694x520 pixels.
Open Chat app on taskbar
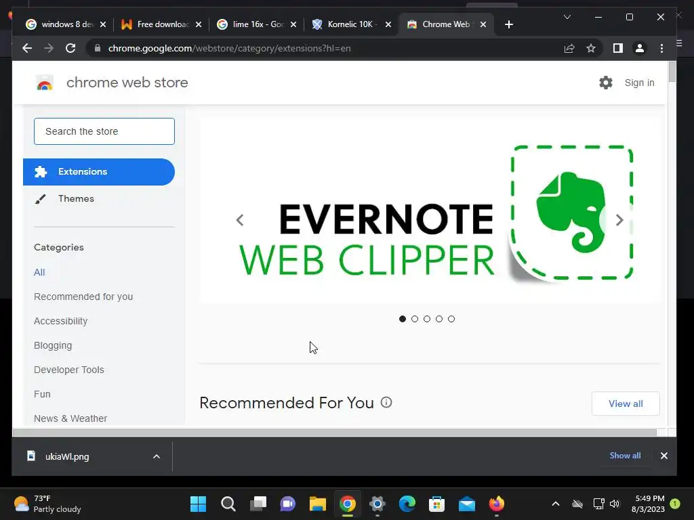pos(287,504)
